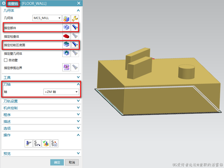The image size is (224, 168).
Task: Click the edit geometry wrench icon
Action: pyautogui.click(x=75, y=18)
